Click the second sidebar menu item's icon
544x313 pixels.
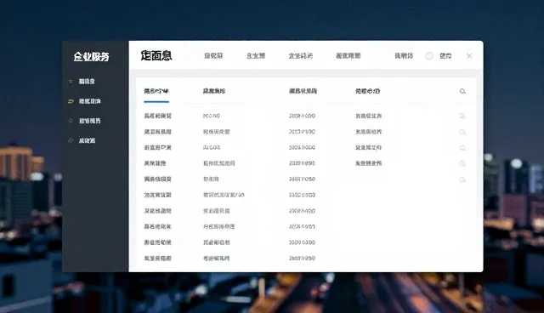click(x=71, y=101)
